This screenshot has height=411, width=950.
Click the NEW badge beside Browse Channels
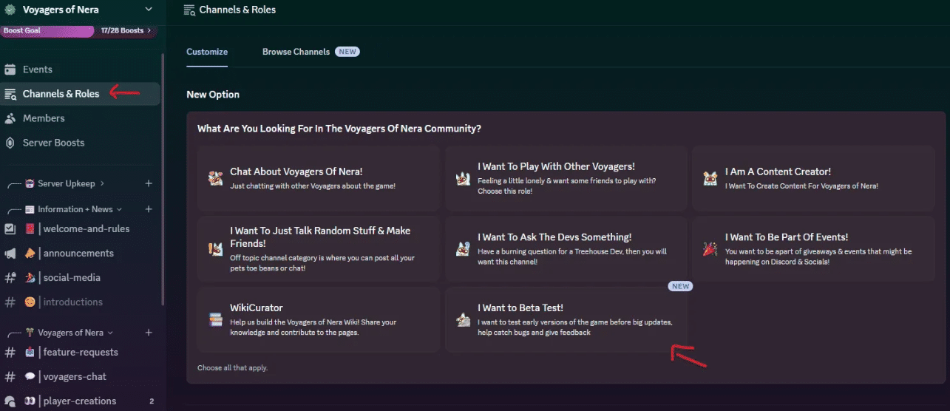[347, 52]
